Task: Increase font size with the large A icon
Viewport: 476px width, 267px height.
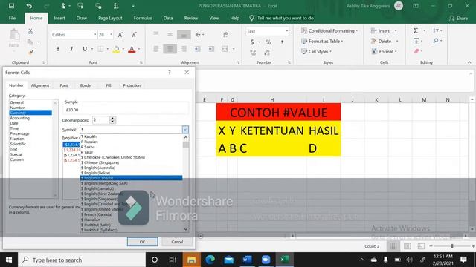Action: 120,35
